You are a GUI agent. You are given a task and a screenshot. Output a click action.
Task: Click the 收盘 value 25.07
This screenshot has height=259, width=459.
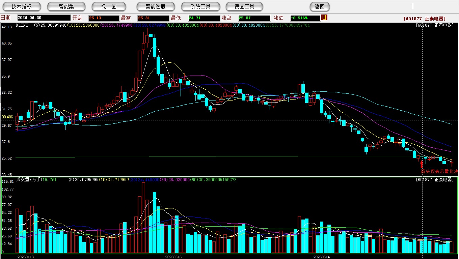pyautogui.click(x=254, y=18)
